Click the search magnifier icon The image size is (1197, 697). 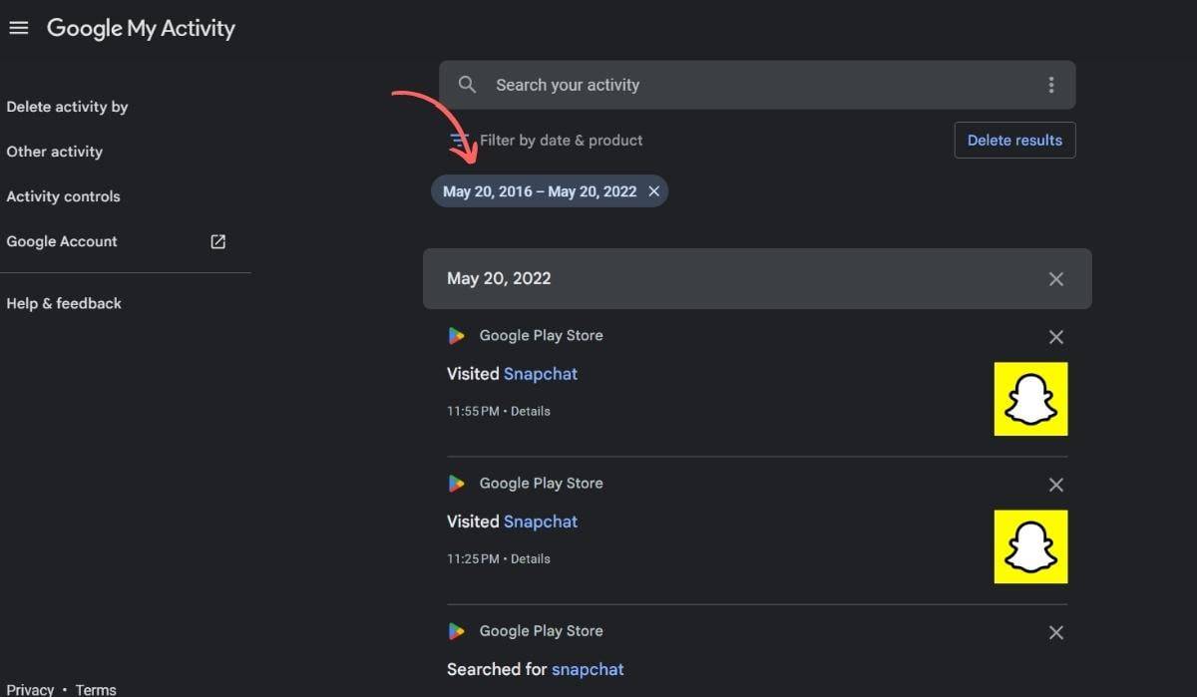click(x=467, y=85)
